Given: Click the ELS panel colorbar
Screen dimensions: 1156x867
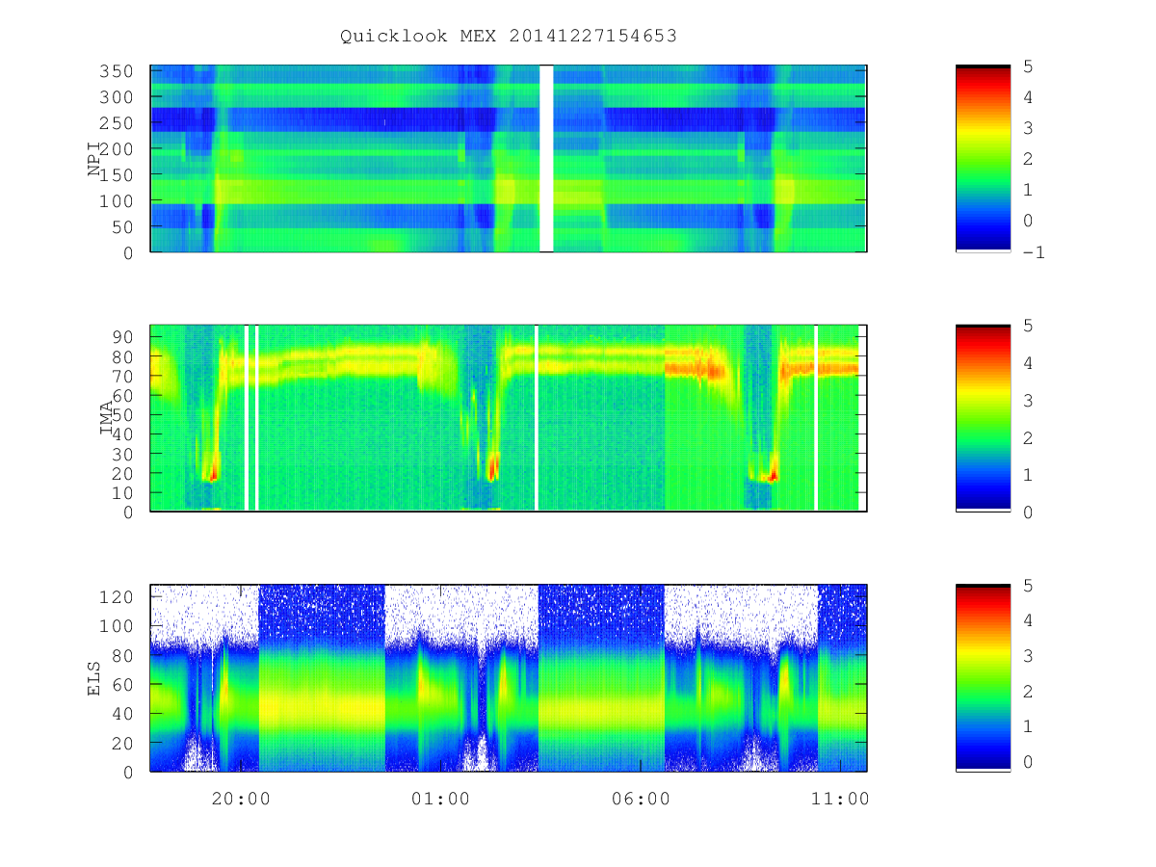Looking at the screenshot, I should 983,677.
